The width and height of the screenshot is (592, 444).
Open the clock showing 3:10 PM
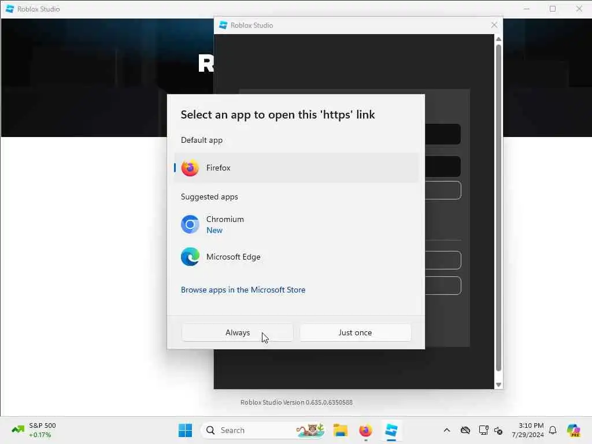(528, 430)
